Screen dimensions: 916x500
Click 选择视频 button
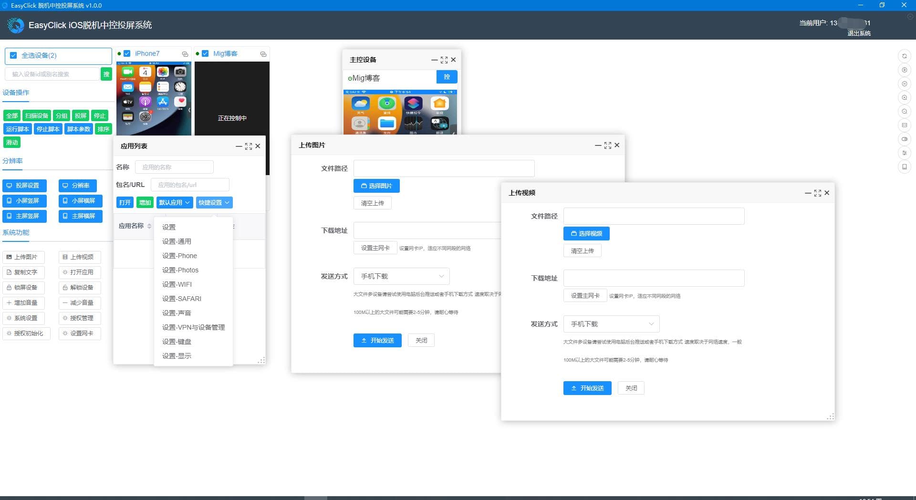point(586,234)
